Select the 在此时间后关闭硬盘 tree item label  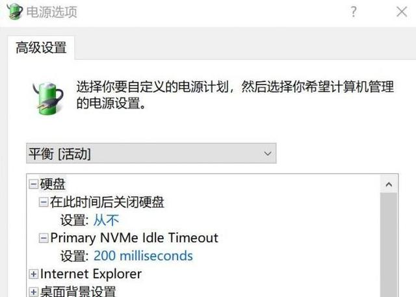tap(107, 202)
